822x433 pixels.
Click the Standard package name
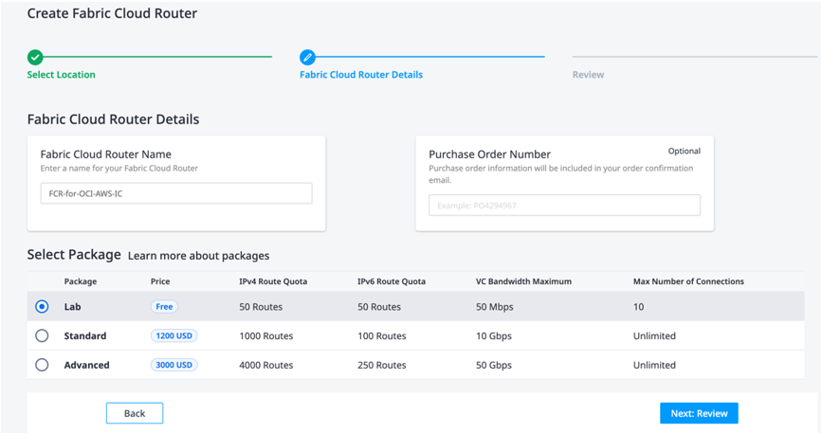85,336
